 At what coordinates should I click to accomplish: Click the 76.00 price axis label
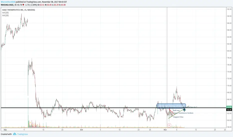tap(229, 65)
